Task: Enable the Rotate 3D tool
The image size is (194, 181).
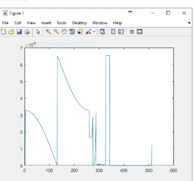Action: tap(72, 32)
